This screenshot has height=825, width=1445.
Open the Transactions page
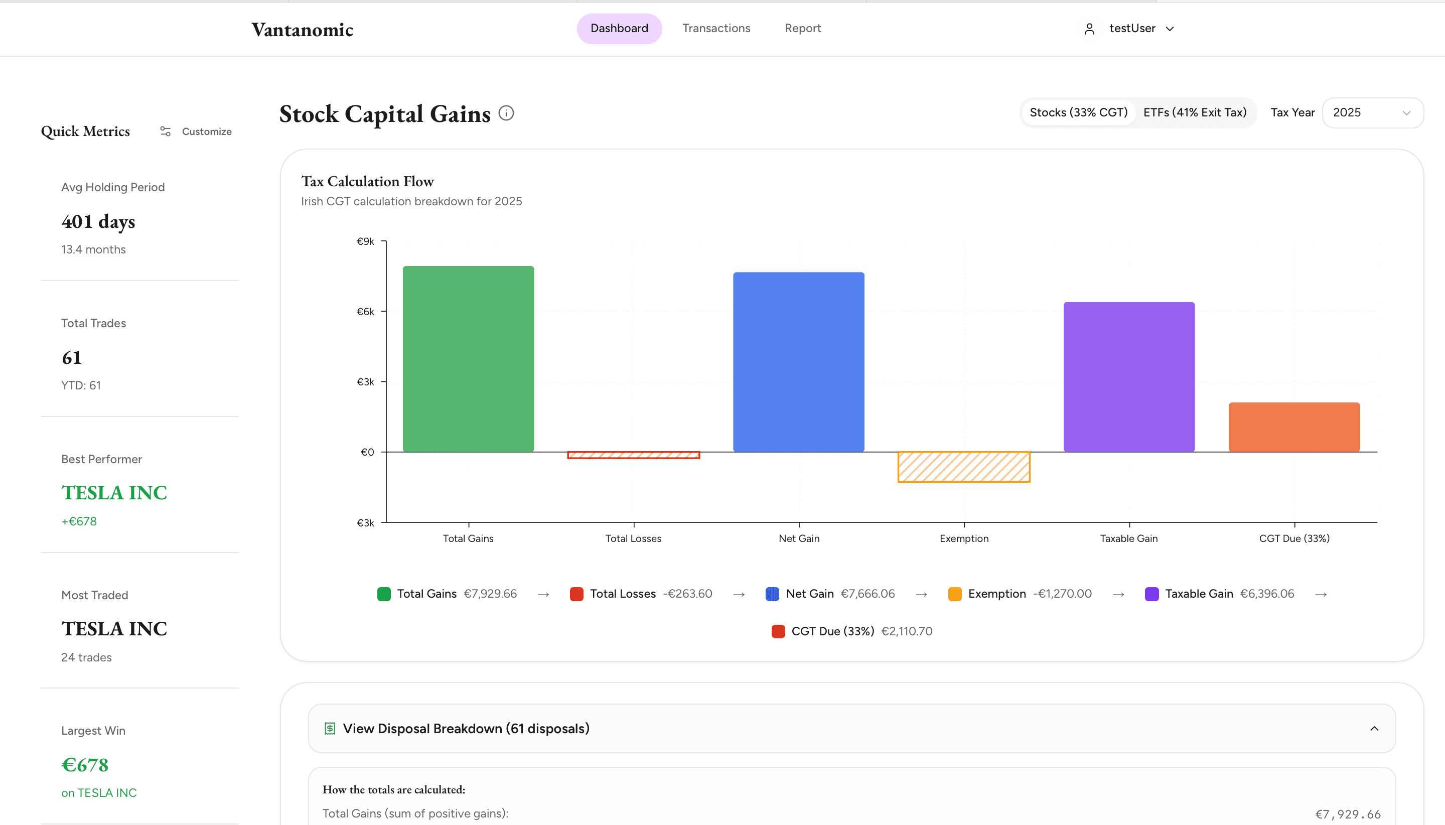coord(715,28)
